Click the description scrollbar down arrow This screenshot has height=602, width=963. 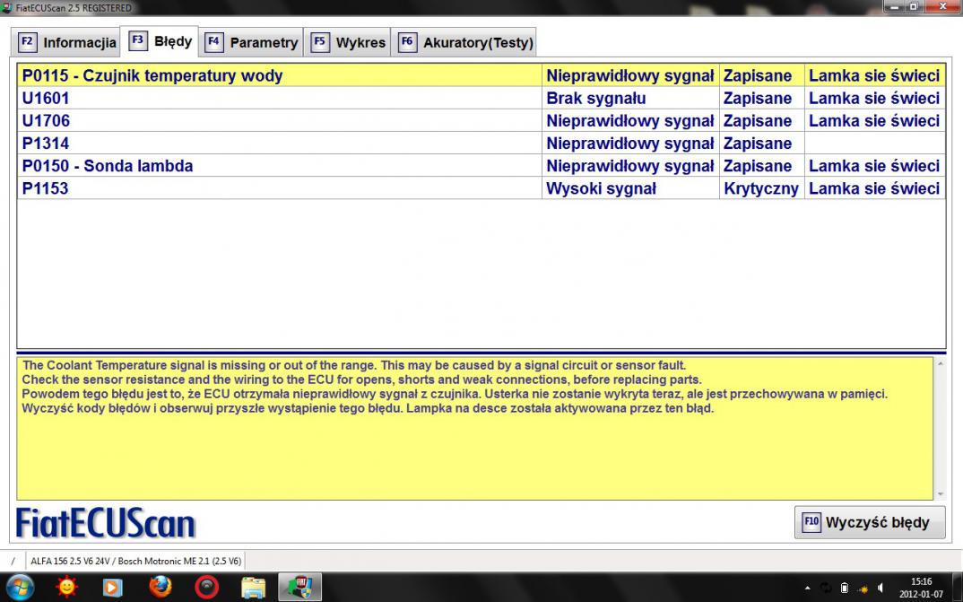(x=940, y=494)
